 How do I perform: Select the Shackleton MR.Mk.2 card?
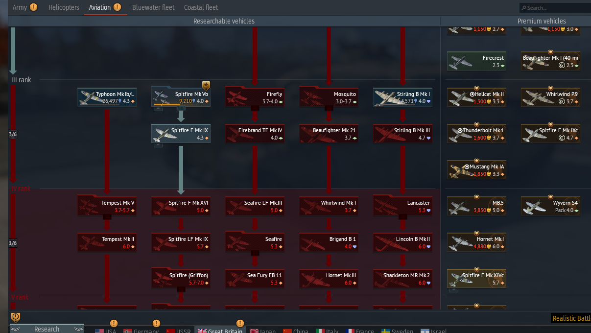click(x=402, y=279)
